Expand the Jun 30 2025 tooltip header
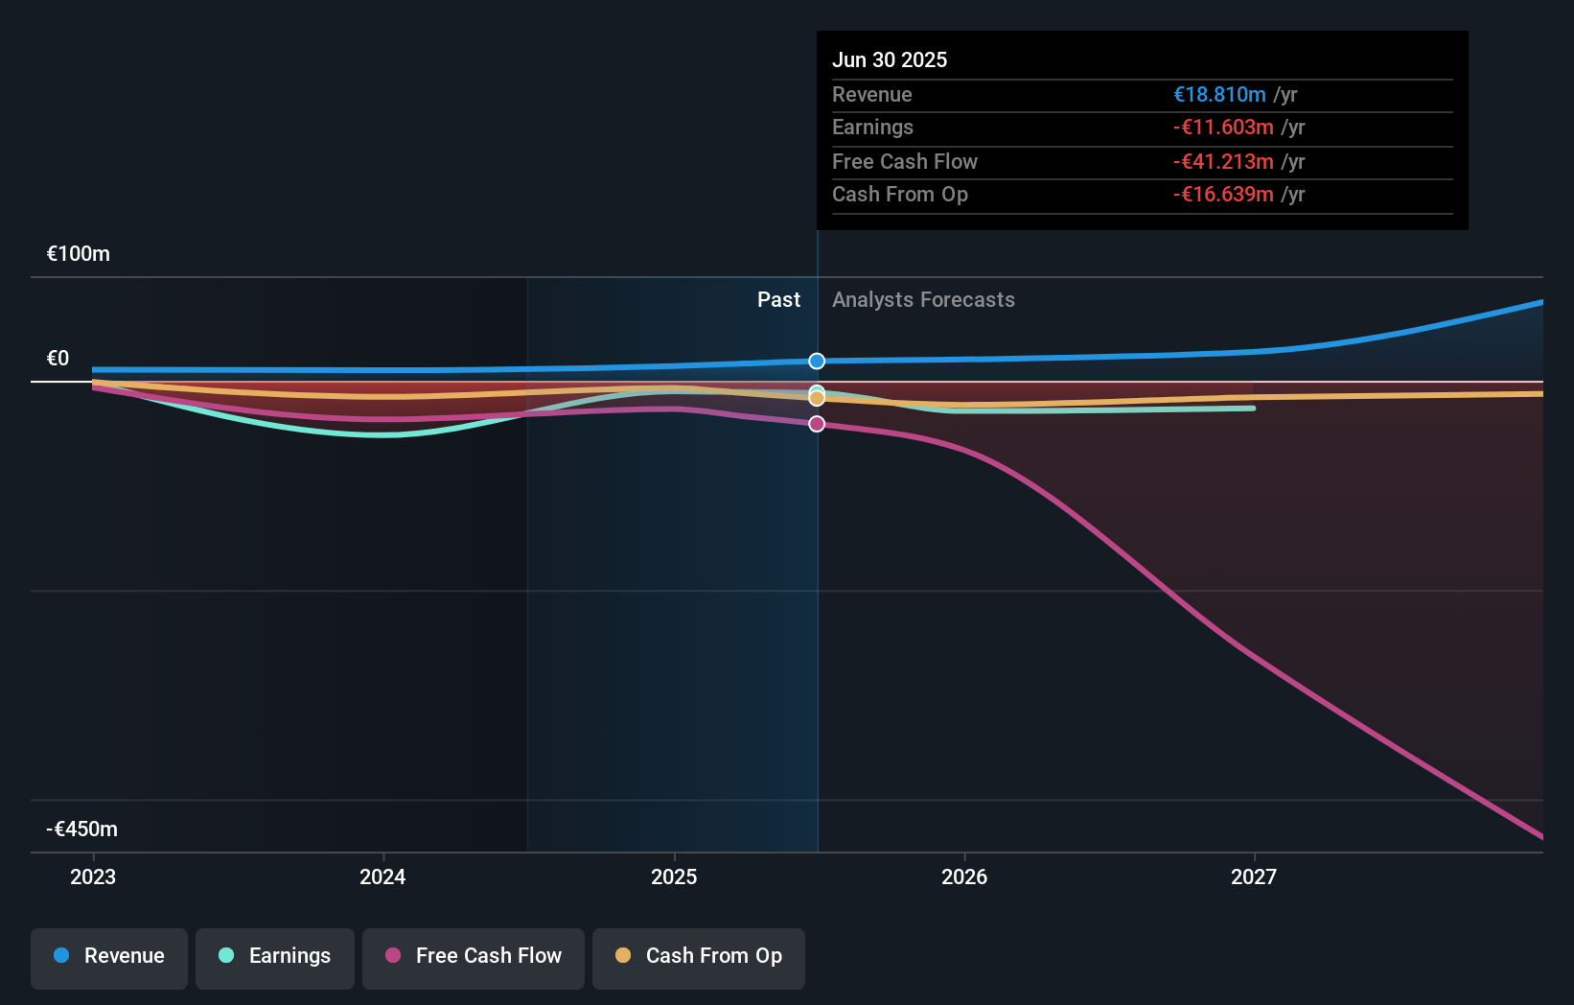1574x1005 pixels. click(x=890, y=59)
